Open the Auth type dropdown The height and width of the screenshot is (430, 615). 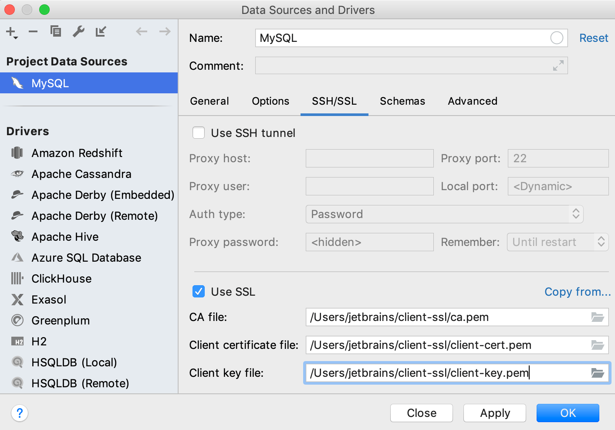pos(444,214)
